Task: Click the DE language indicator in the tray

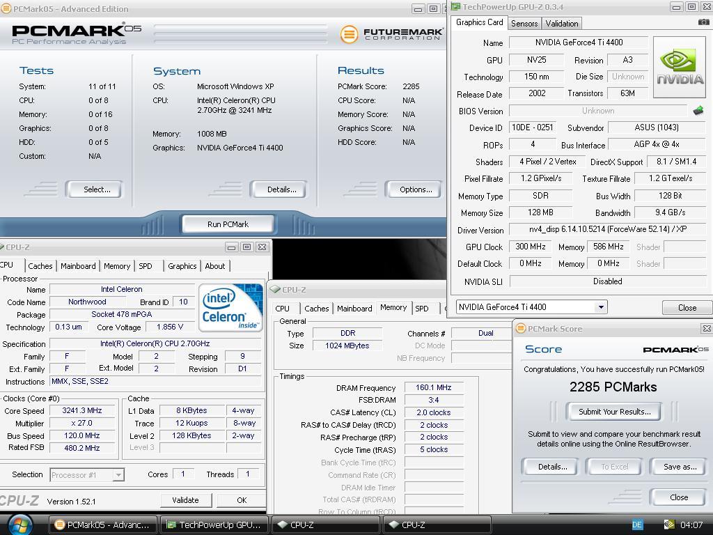Action: (x=637, y=525)
